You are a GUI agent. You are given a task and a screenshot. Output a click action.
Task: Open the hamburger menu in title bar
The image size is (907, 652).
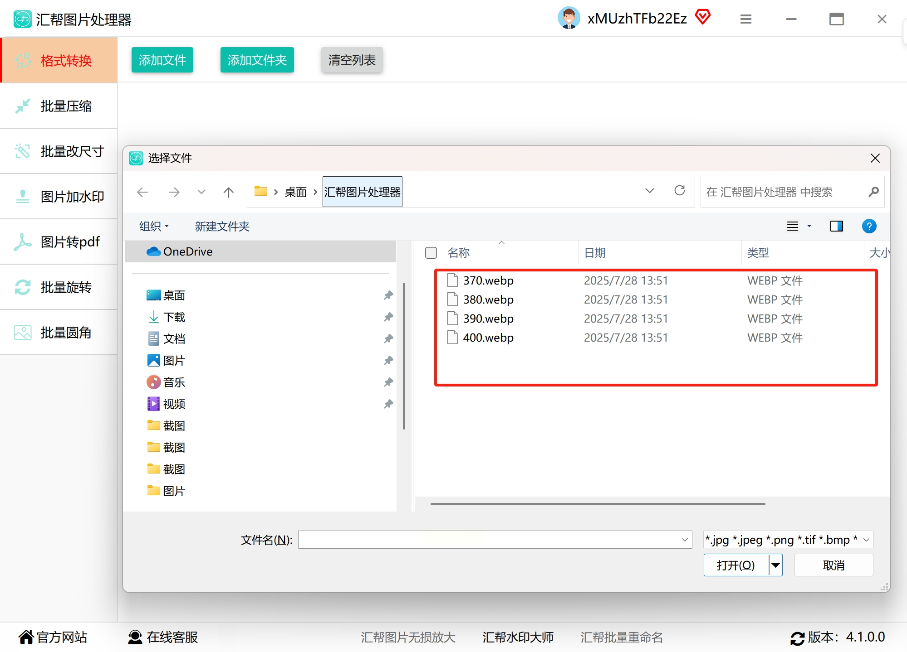tap(746, 19)
